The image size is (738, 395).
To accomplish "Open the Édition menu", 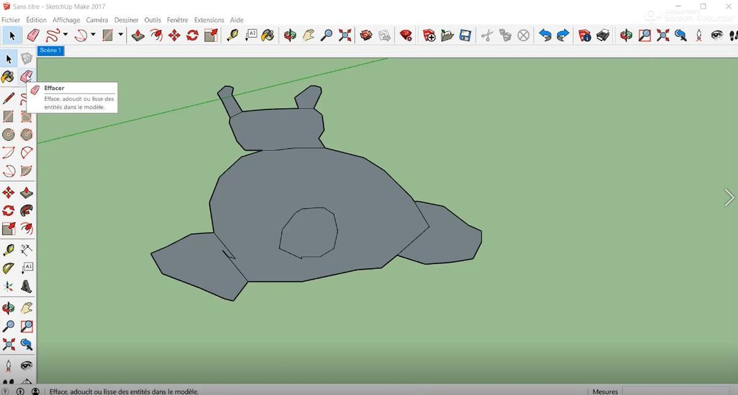I will click(36, 20).
